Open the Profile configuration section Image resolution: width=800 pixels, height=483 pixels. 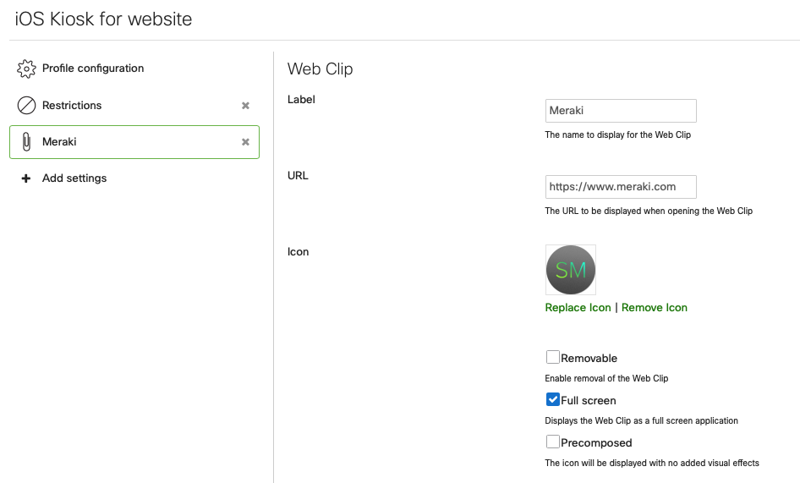pos(93,69)
